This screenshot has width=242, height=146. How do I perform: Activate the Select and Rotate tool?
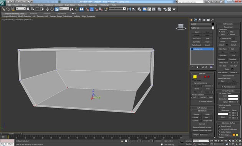(52, 9)
